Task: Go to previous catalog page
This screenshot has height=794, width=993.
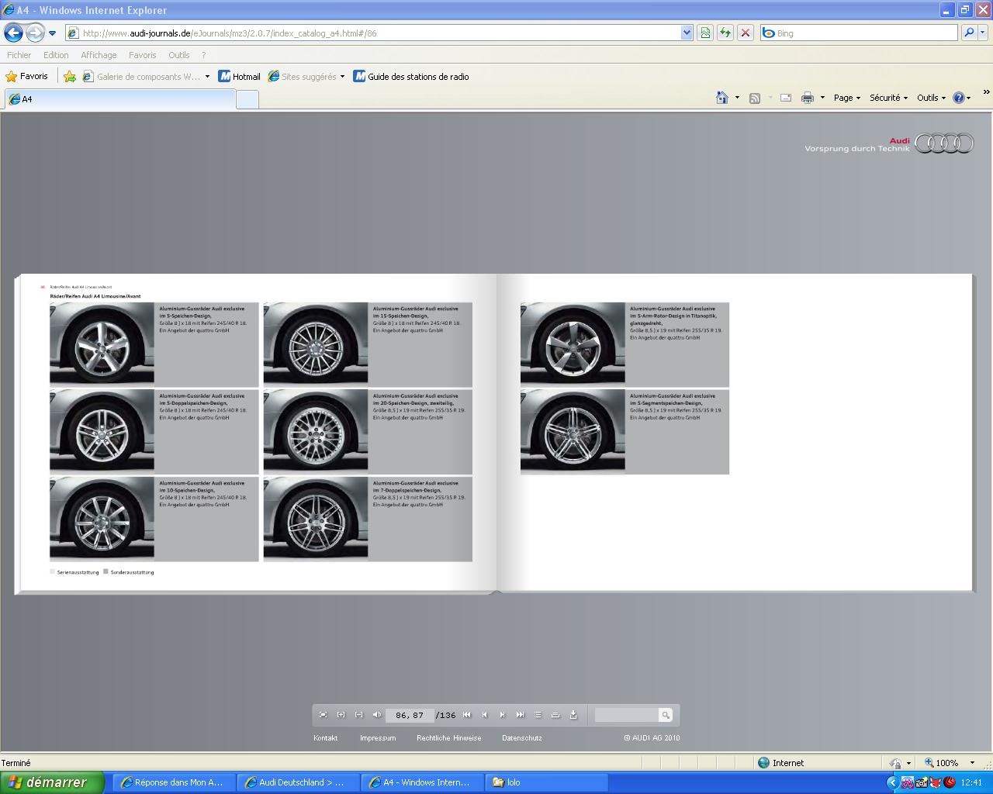Action: click(485, 715)
